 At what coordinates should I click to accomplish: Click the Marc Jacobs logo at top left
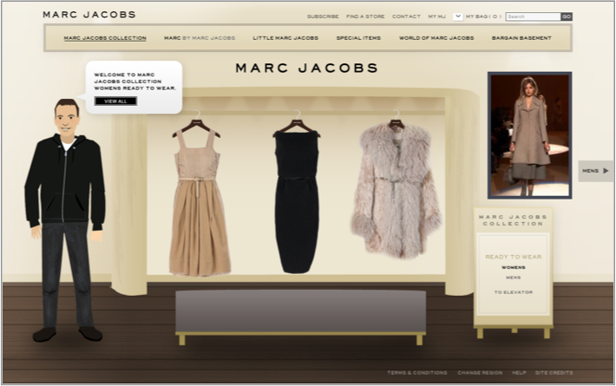(89, 15)
